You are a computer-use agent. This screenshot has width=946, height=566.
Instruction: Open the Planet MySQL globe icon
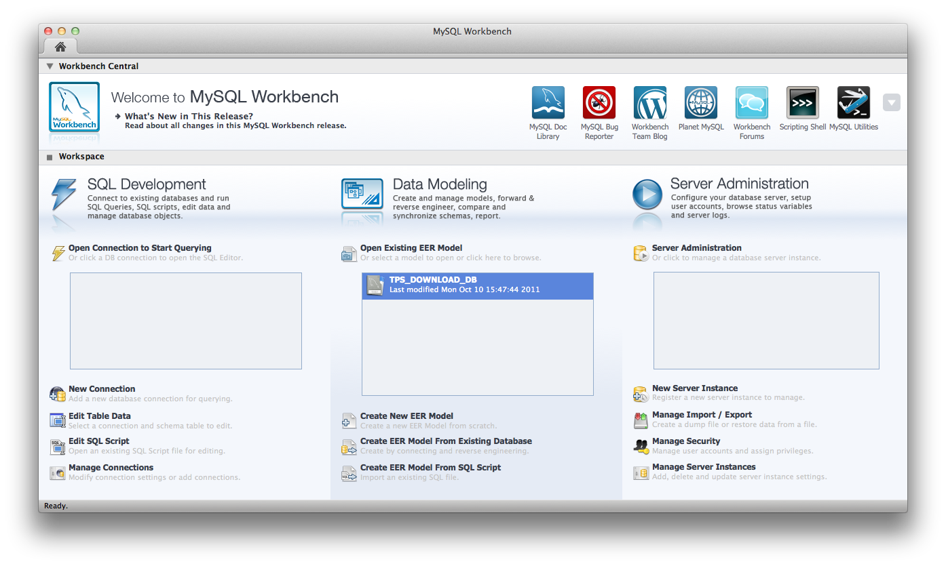click(x=701, y=103)
